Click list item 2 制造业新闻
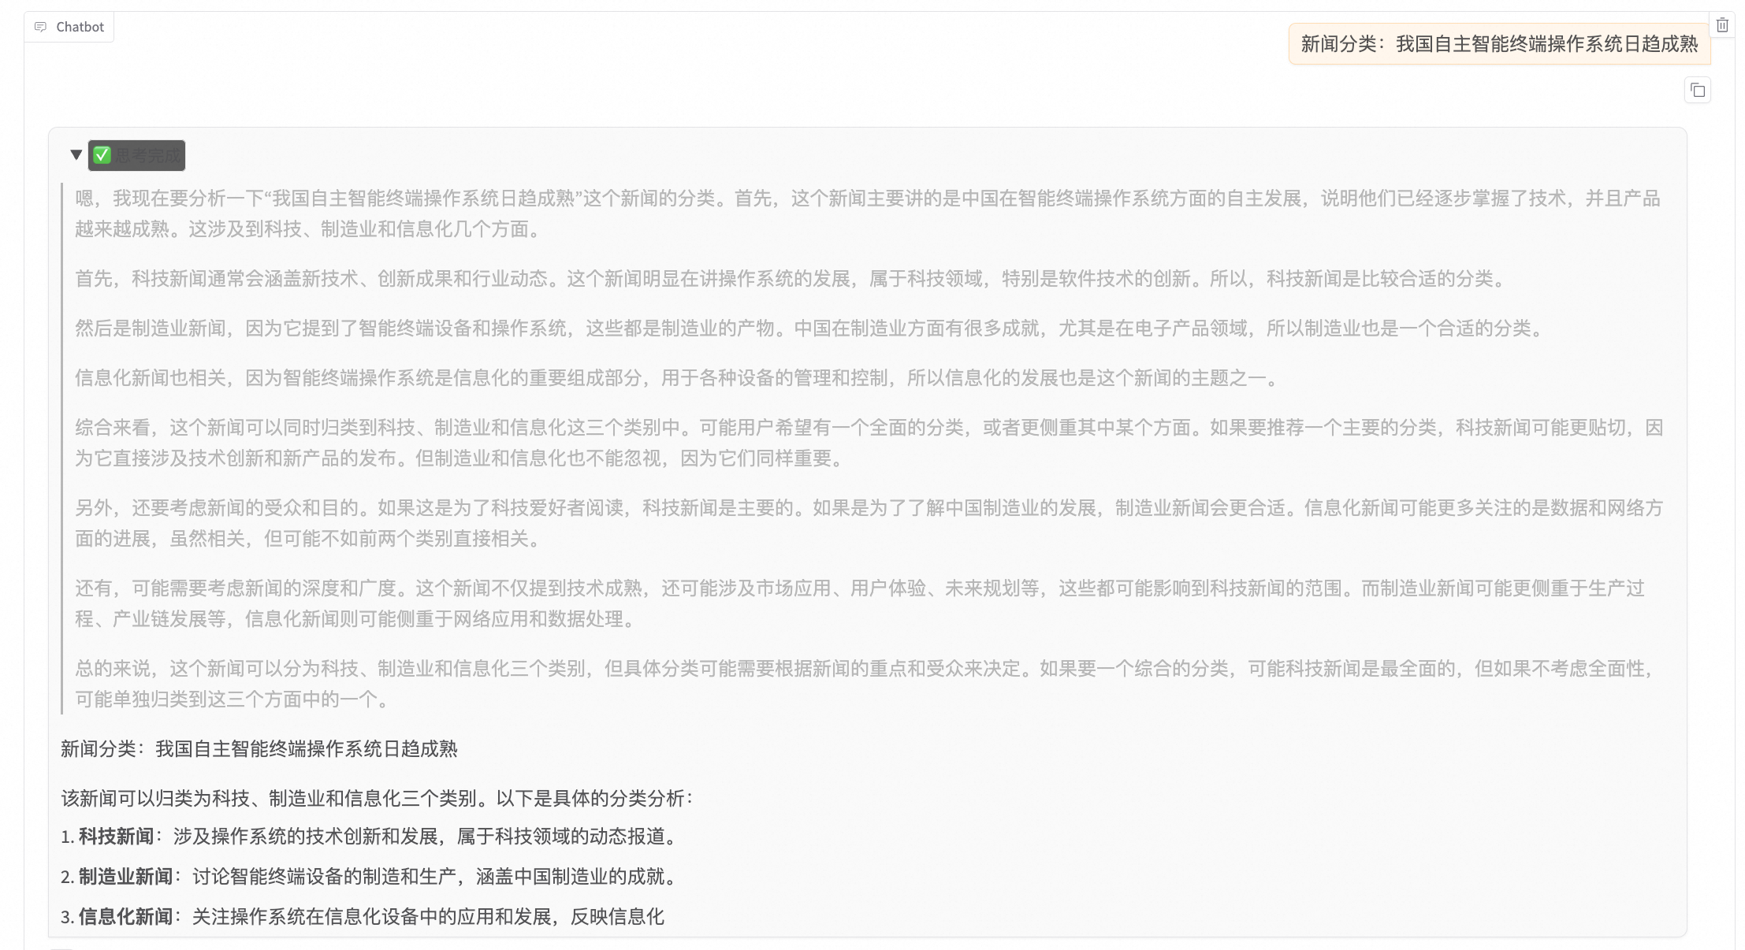 (x=370, y=877)
